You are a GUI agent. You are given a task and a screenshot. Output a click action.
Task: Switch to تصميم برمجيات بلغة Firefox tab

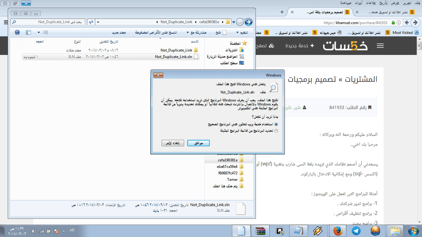[x=320, y=12]
